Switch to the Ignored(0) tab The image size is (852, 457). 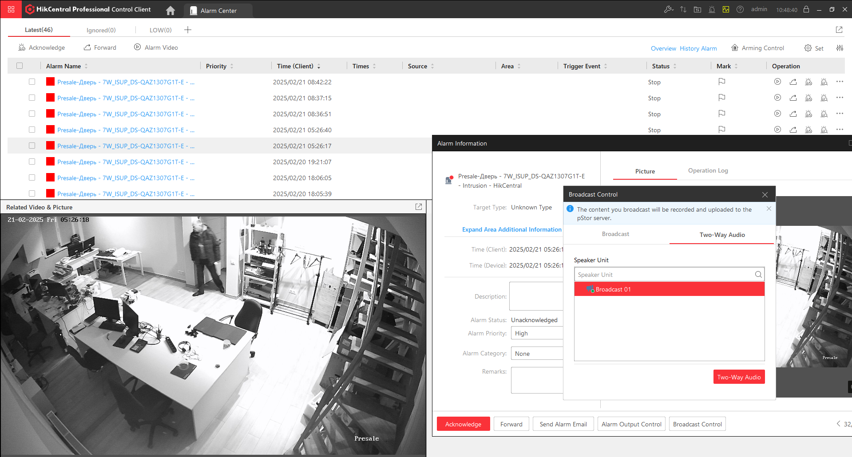pyautogui.click(x=101, y=30)
